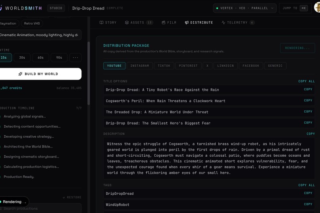Click the Assets layers icon
The width and height of the screenshot is (320, 213).
point(127,23)
